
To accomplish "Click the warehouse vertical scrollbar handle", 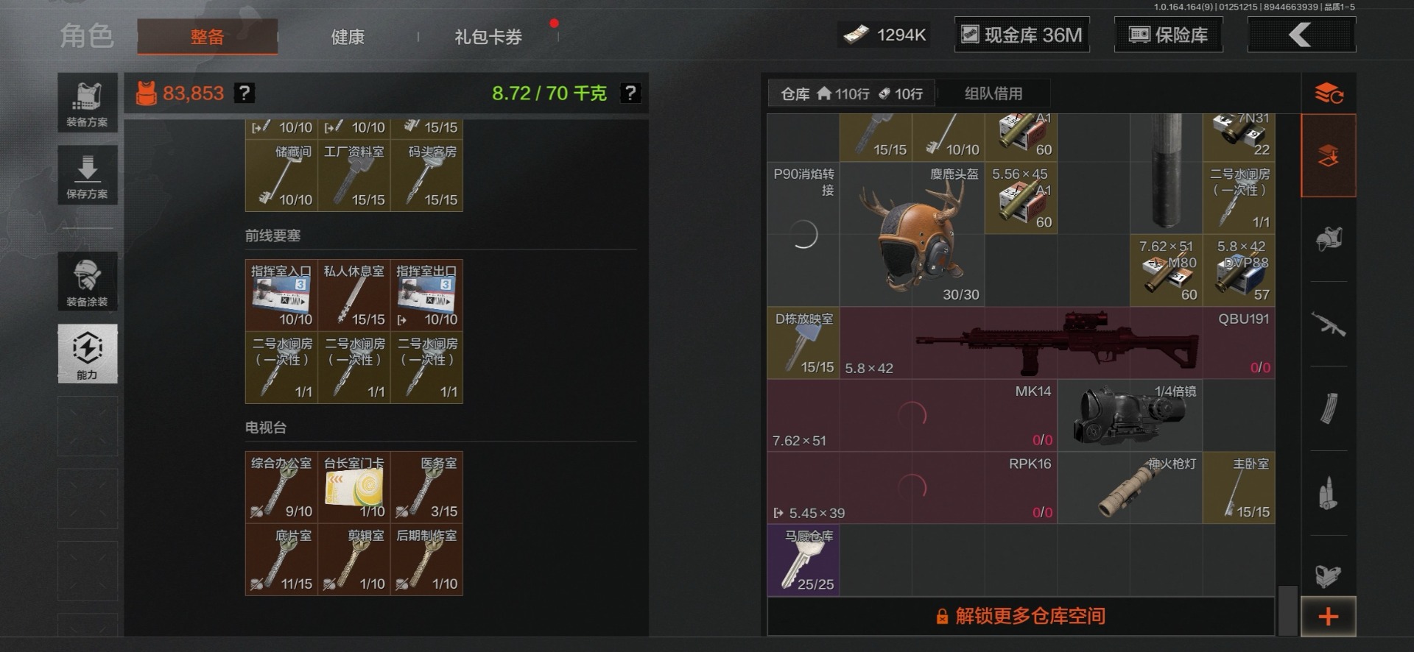I will point(1287,609).
